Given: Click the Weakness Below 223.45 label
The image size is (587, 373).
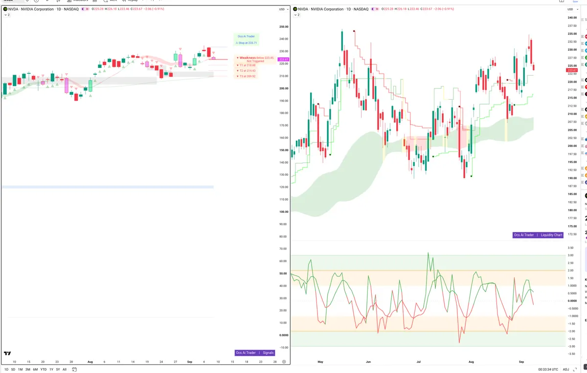Looking at the screenshot, I should point(255,59).
